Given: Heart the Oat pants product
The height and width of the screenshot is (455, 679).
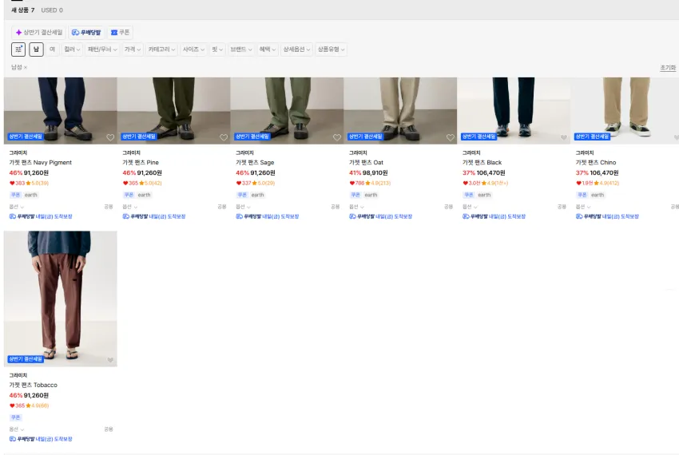Looking at the screenshot, I should [451, 137].
